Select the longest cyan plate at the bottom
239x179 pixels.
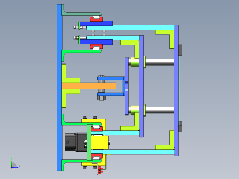click(x=133, y=152)
